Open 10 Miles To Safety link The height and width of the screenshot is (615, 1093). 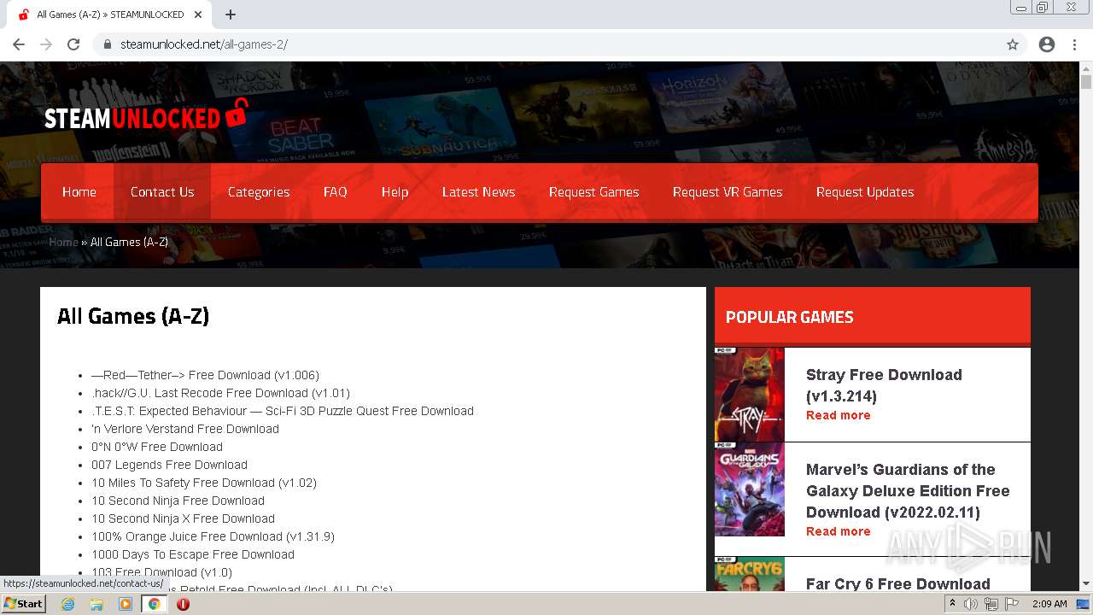coord(204,483)
